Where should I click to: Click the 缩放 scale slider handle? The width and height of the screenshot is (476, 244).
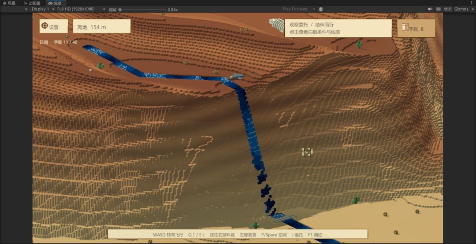(x=120, y=10)
